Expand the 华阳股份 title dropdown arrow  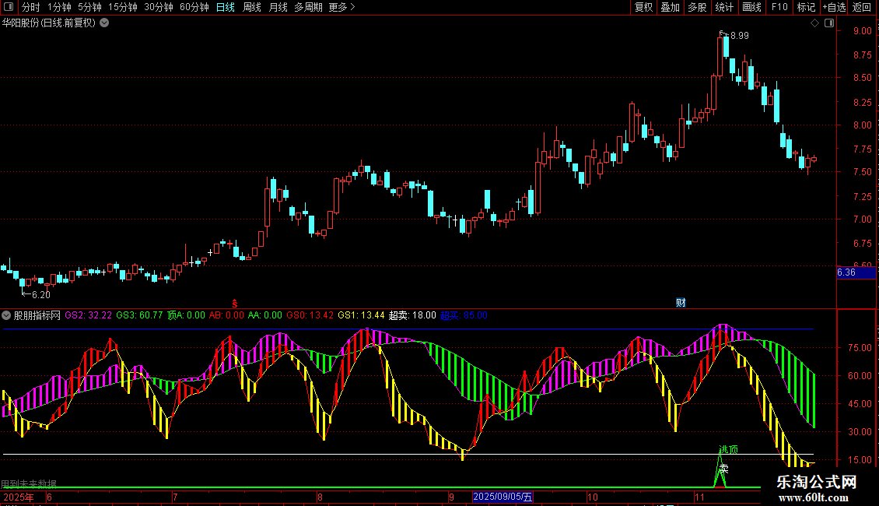point(104,23)
